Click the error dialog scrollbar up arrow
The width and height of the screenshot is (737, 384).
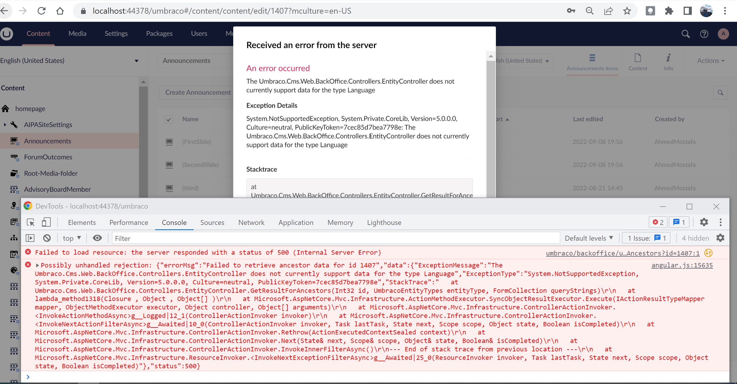coord(491,56)
